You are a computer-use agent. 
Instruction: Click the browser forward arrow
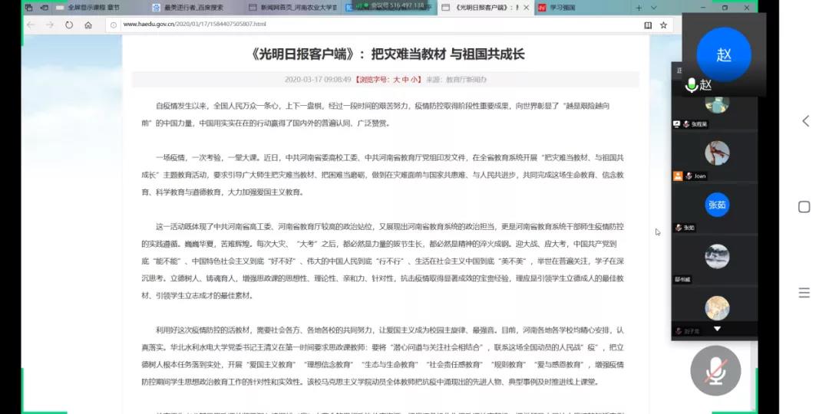pyautogui.click(x=50, y=25)
